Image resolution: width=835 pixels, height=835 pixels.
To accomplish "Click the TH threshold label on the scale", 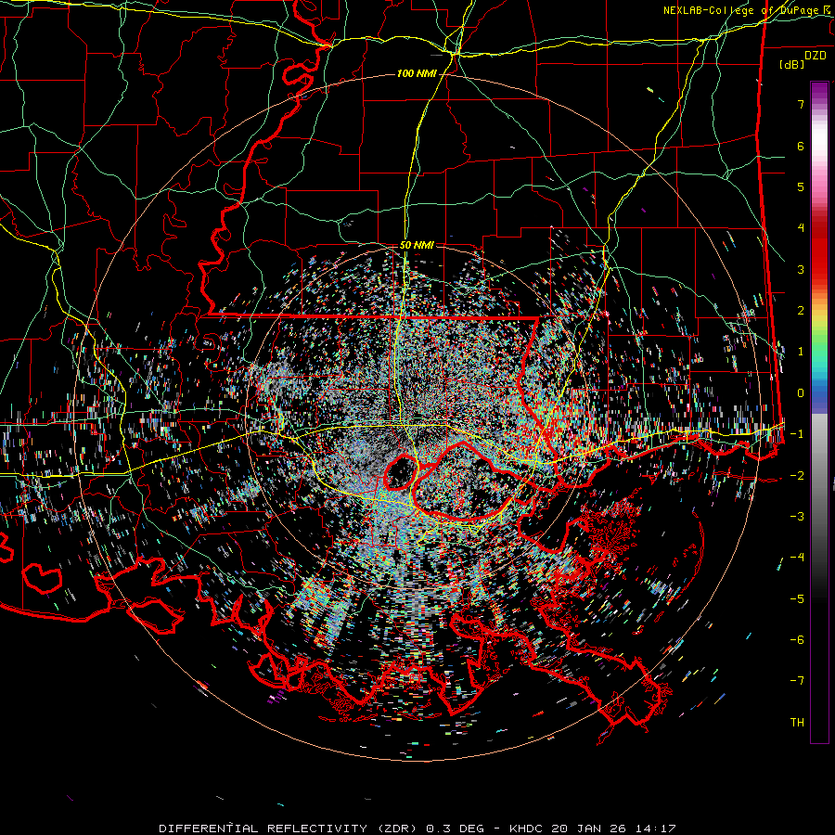I will click(797, 723).
